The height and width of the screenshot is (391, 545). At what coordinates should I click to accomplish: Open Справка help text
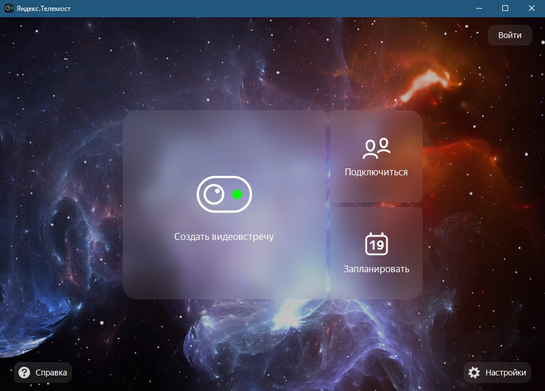point(51,373)
